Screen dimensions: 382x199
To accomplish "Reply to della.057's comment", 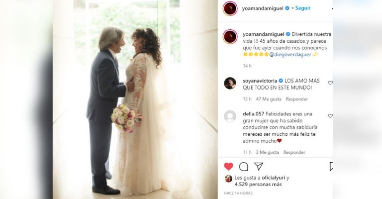I will (294, 152).
